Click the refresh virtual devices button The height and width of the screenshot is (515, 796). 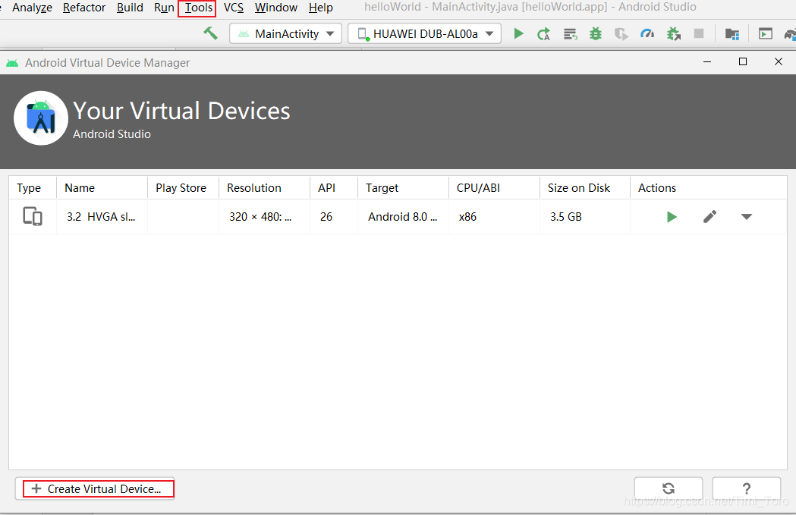click(x=669, y=488)
